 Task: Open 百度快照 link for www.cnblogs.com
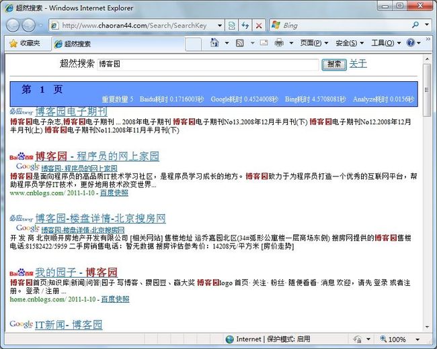114,193
